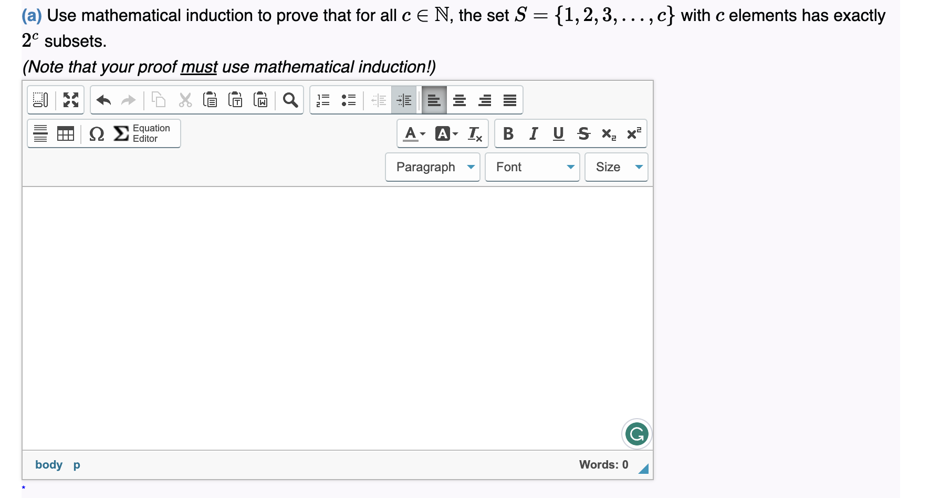Click the Cut scissors icon
This screenshot has width=940, height=498.
[185, 100]
